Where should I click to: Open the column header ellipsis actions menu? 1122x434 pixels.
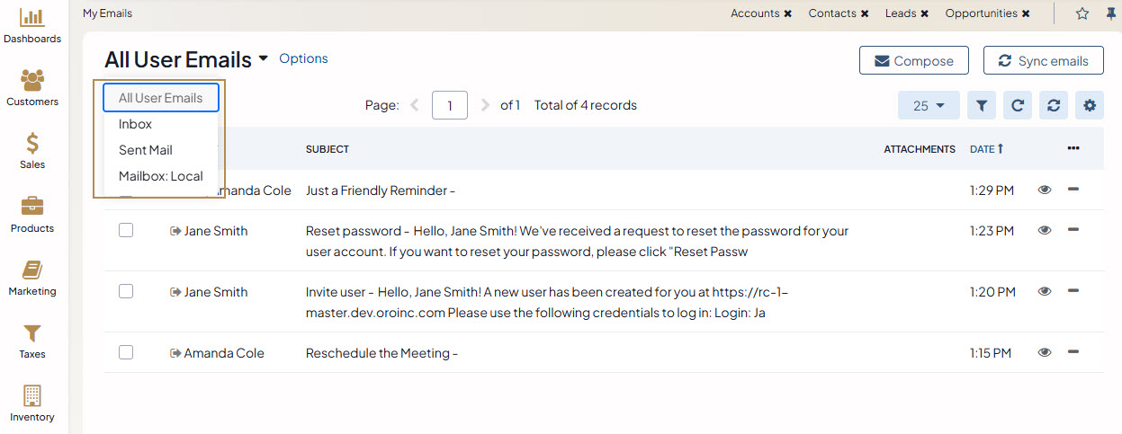point(1073,149)
